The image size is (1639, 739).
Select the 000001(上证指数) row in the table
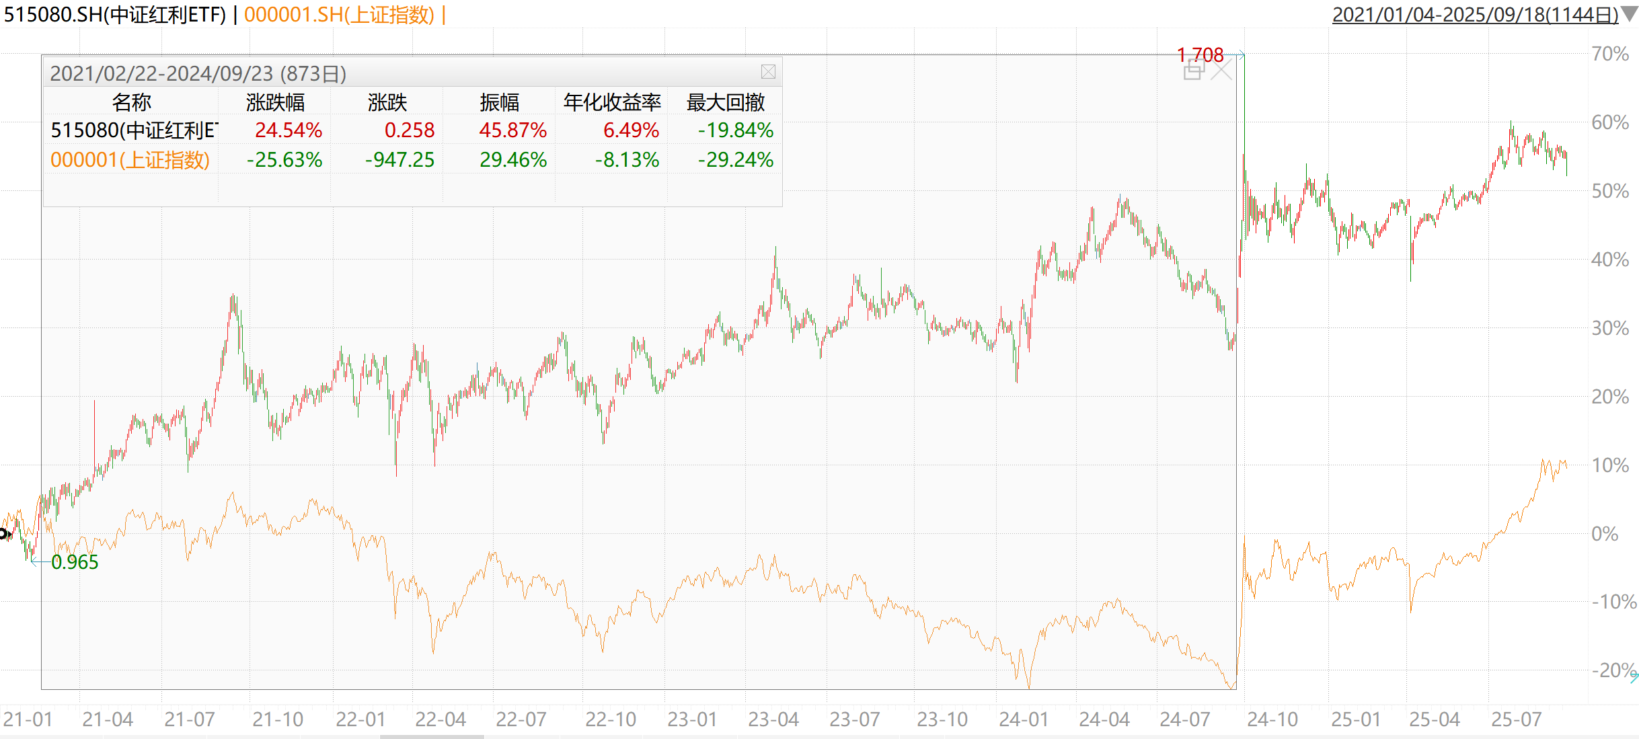131,160
